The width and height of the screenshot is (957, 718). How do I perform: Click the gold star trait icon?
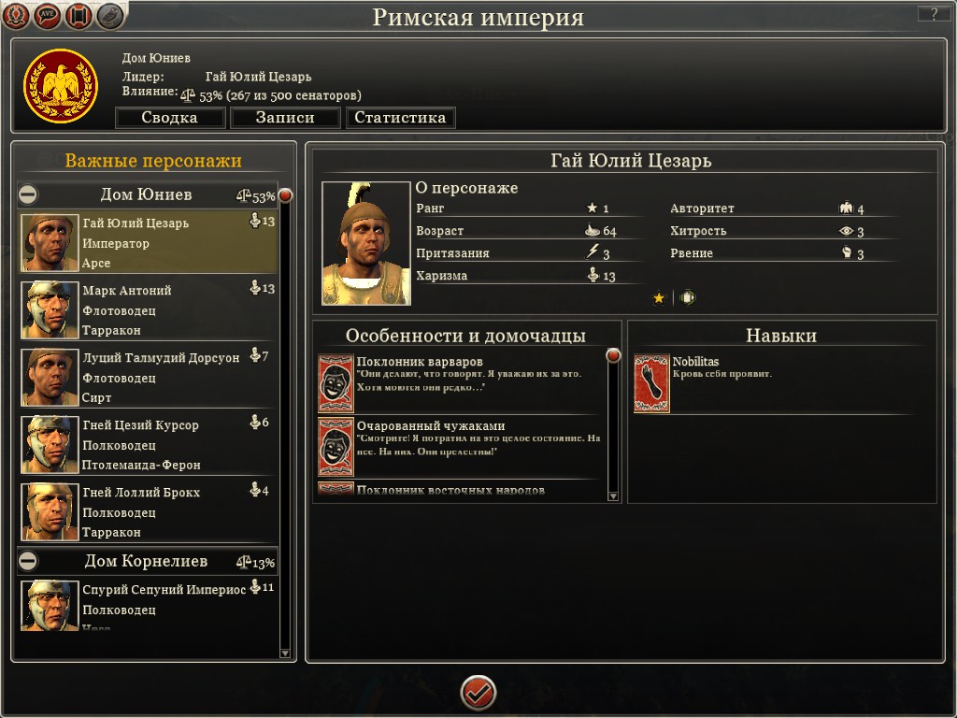pos(659,298)
